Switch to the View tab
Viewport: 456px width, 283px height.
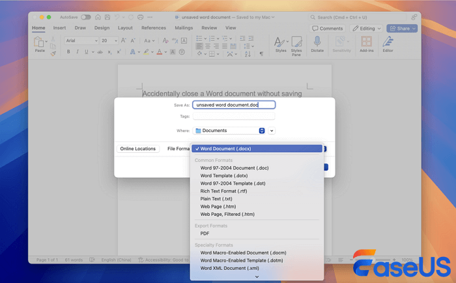(x=231, y=28)
